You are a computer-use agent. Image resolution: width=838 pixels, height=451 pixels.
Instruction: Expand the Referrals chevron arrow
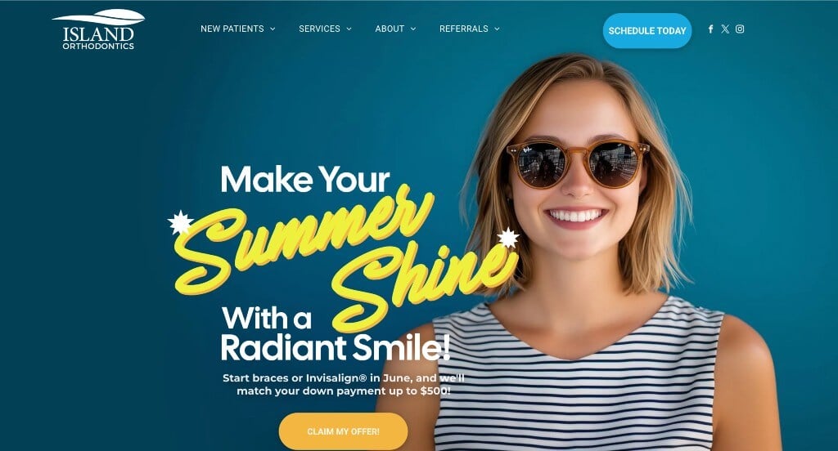click(497, 29)
